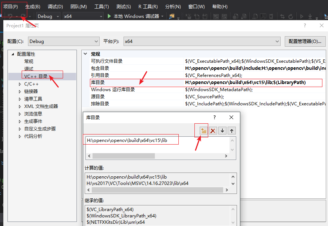This screenshot has height=226, width=328.
Task: Open the 配置(C) Debug combo box
Action: click(x=63, y=41)
